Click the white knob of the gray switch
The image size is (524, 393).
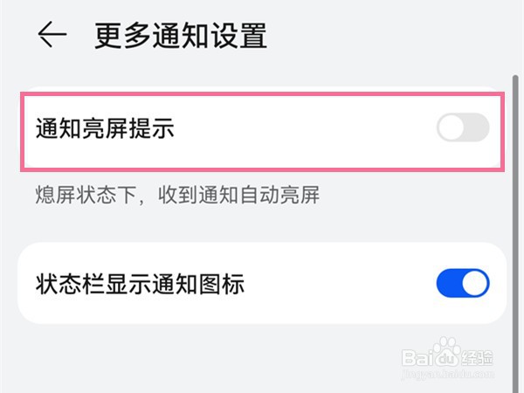tap(451, 129)
